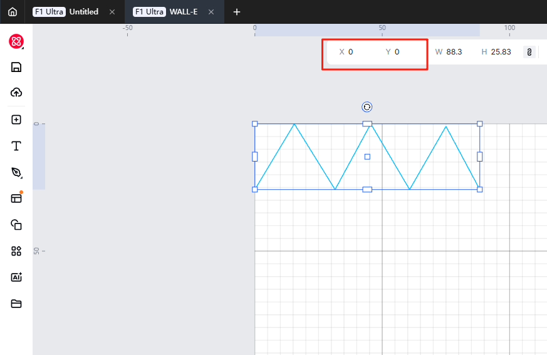547x355 pixels.
Task: Open the Shapes tool
Action: [16, 225]
